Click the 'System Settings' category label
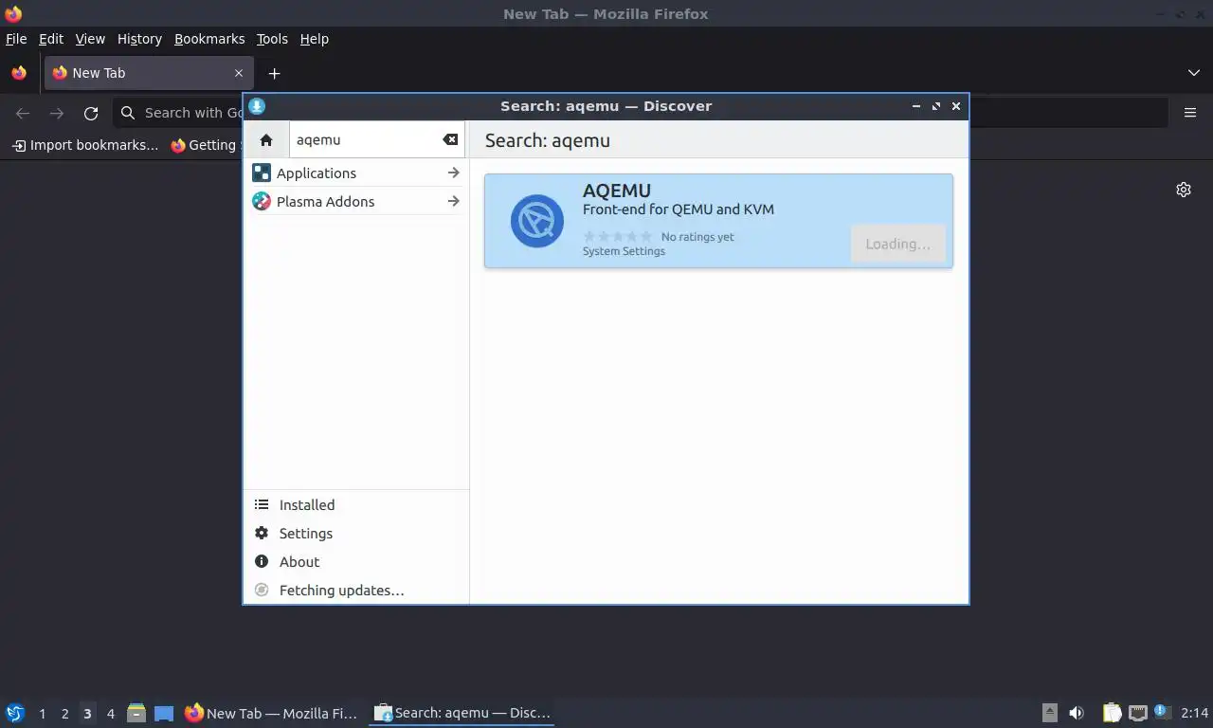 pos(624,251)
